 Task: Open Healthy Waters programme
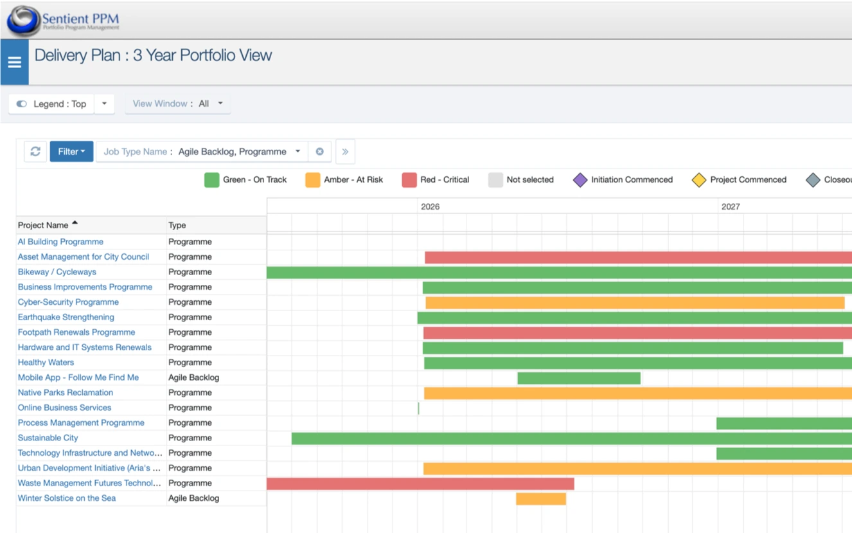click(x=46, y=363)
